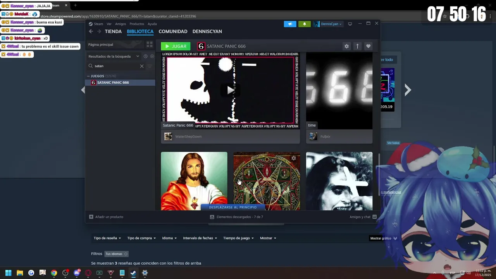The image size is (496, 279).
Task: Expand Resultados de la búsqueda dropdown
Action: coord(114,56)
